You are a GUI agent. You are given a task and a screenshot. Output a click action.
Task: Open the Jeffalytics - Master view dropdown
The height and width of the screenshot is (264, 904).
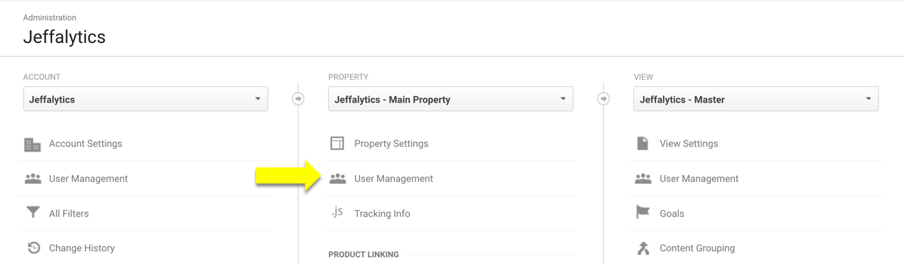[x=756, y=99]
